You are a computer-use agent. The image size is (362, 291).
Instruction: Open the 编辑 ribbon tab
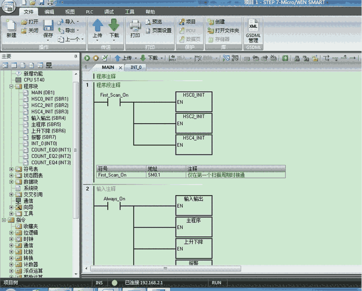(x=49, y=12)
